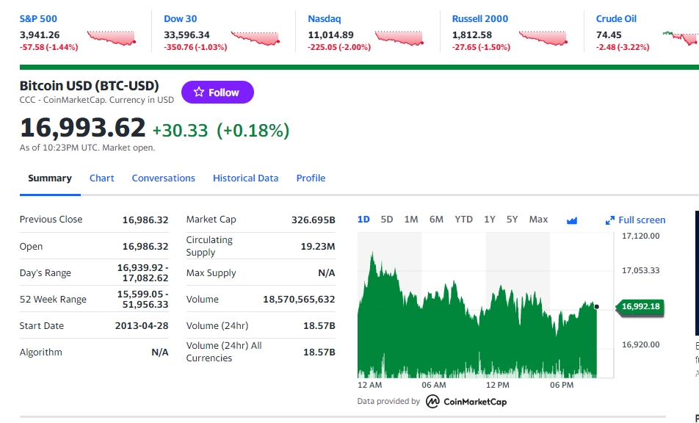Select the YTD chart range
Screen dimensions: 699x423
point(463,220)
